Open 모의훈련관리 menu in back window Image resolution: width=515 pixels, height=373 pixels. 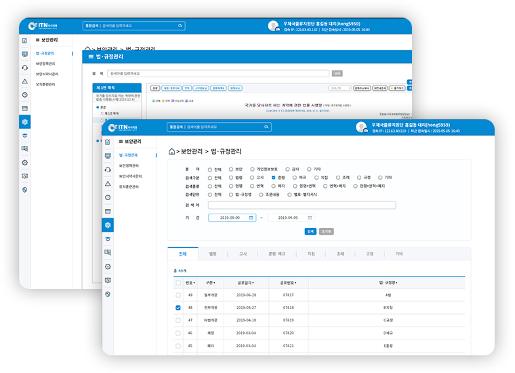point(45,85)
